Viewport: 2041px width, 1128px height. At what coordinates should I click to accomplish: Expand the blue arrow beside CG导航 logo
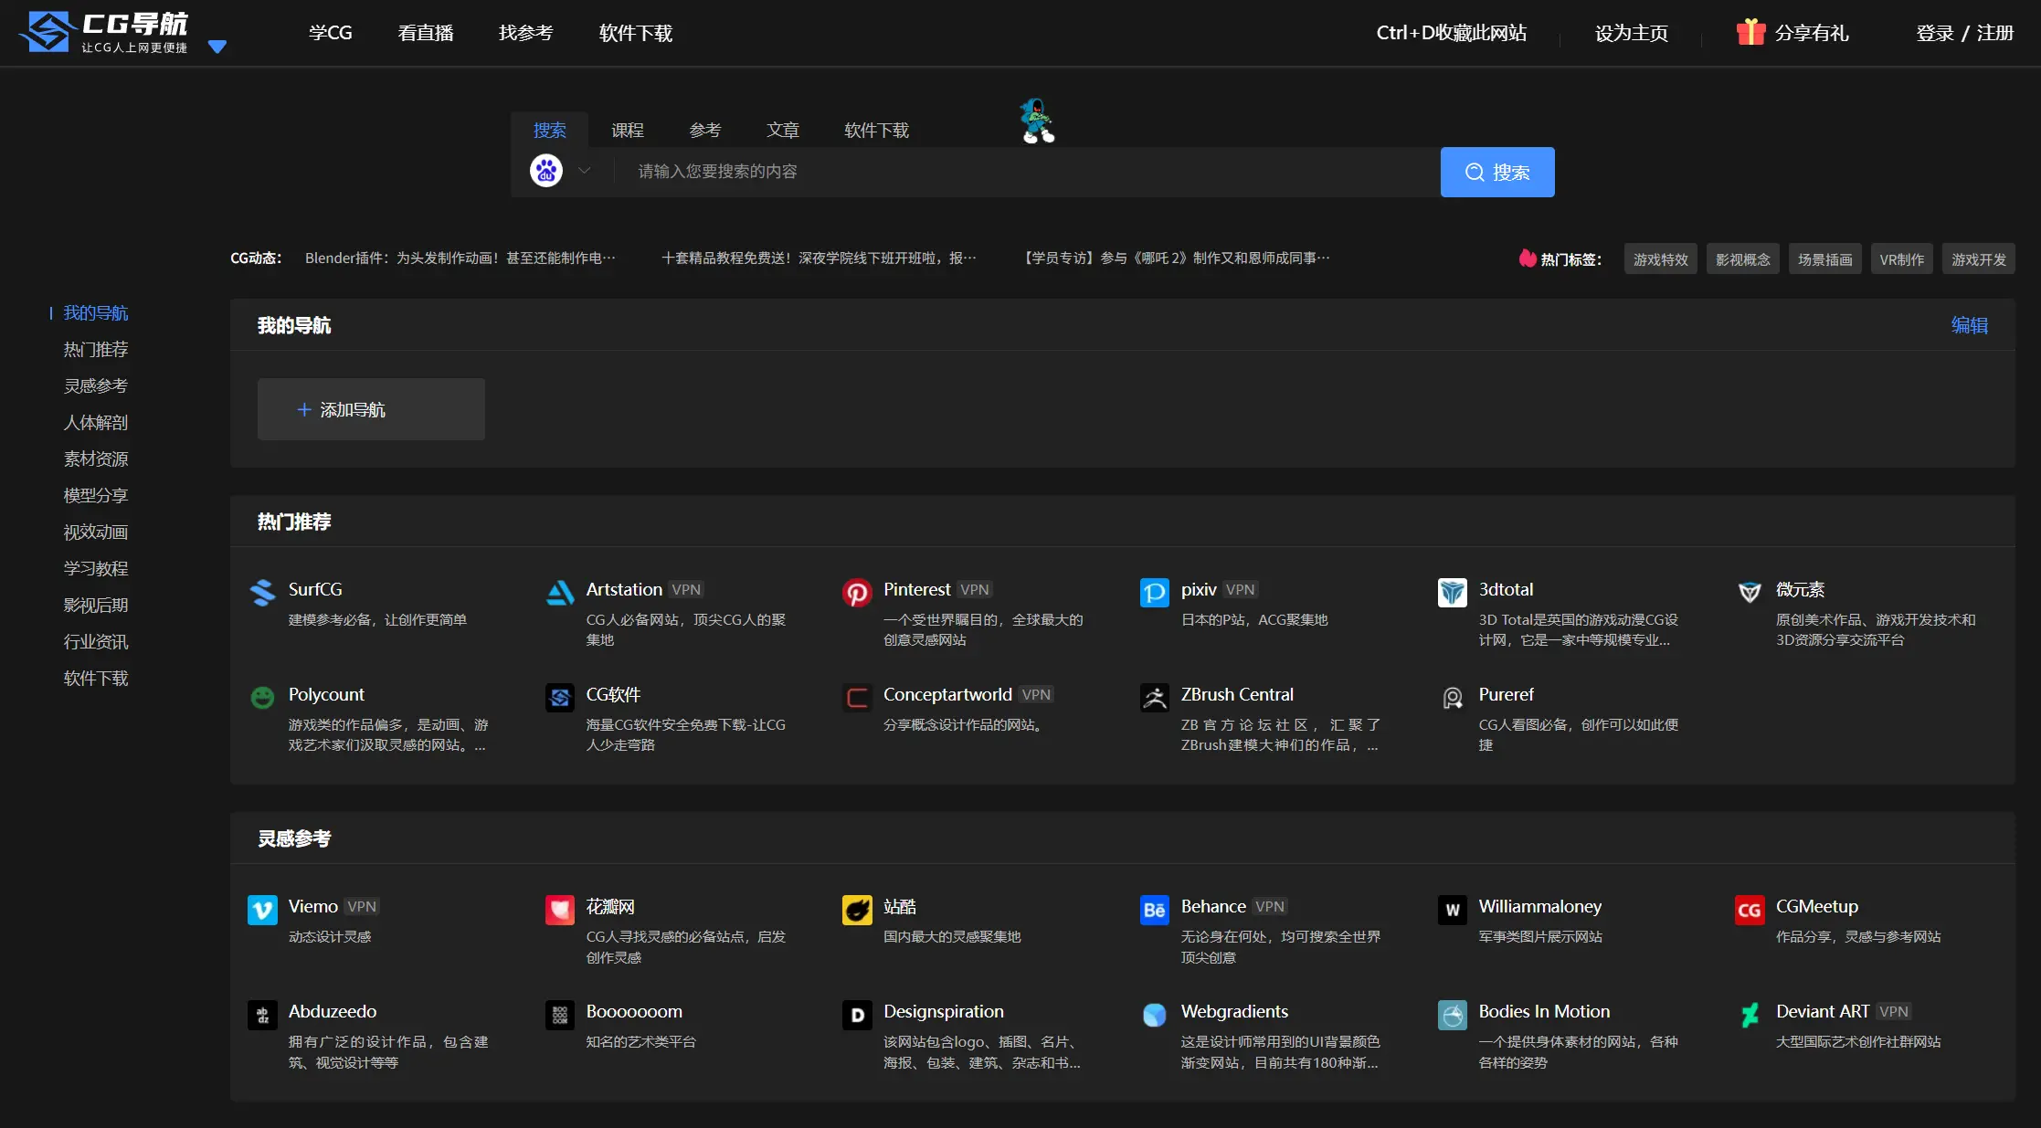pos(217,47)
